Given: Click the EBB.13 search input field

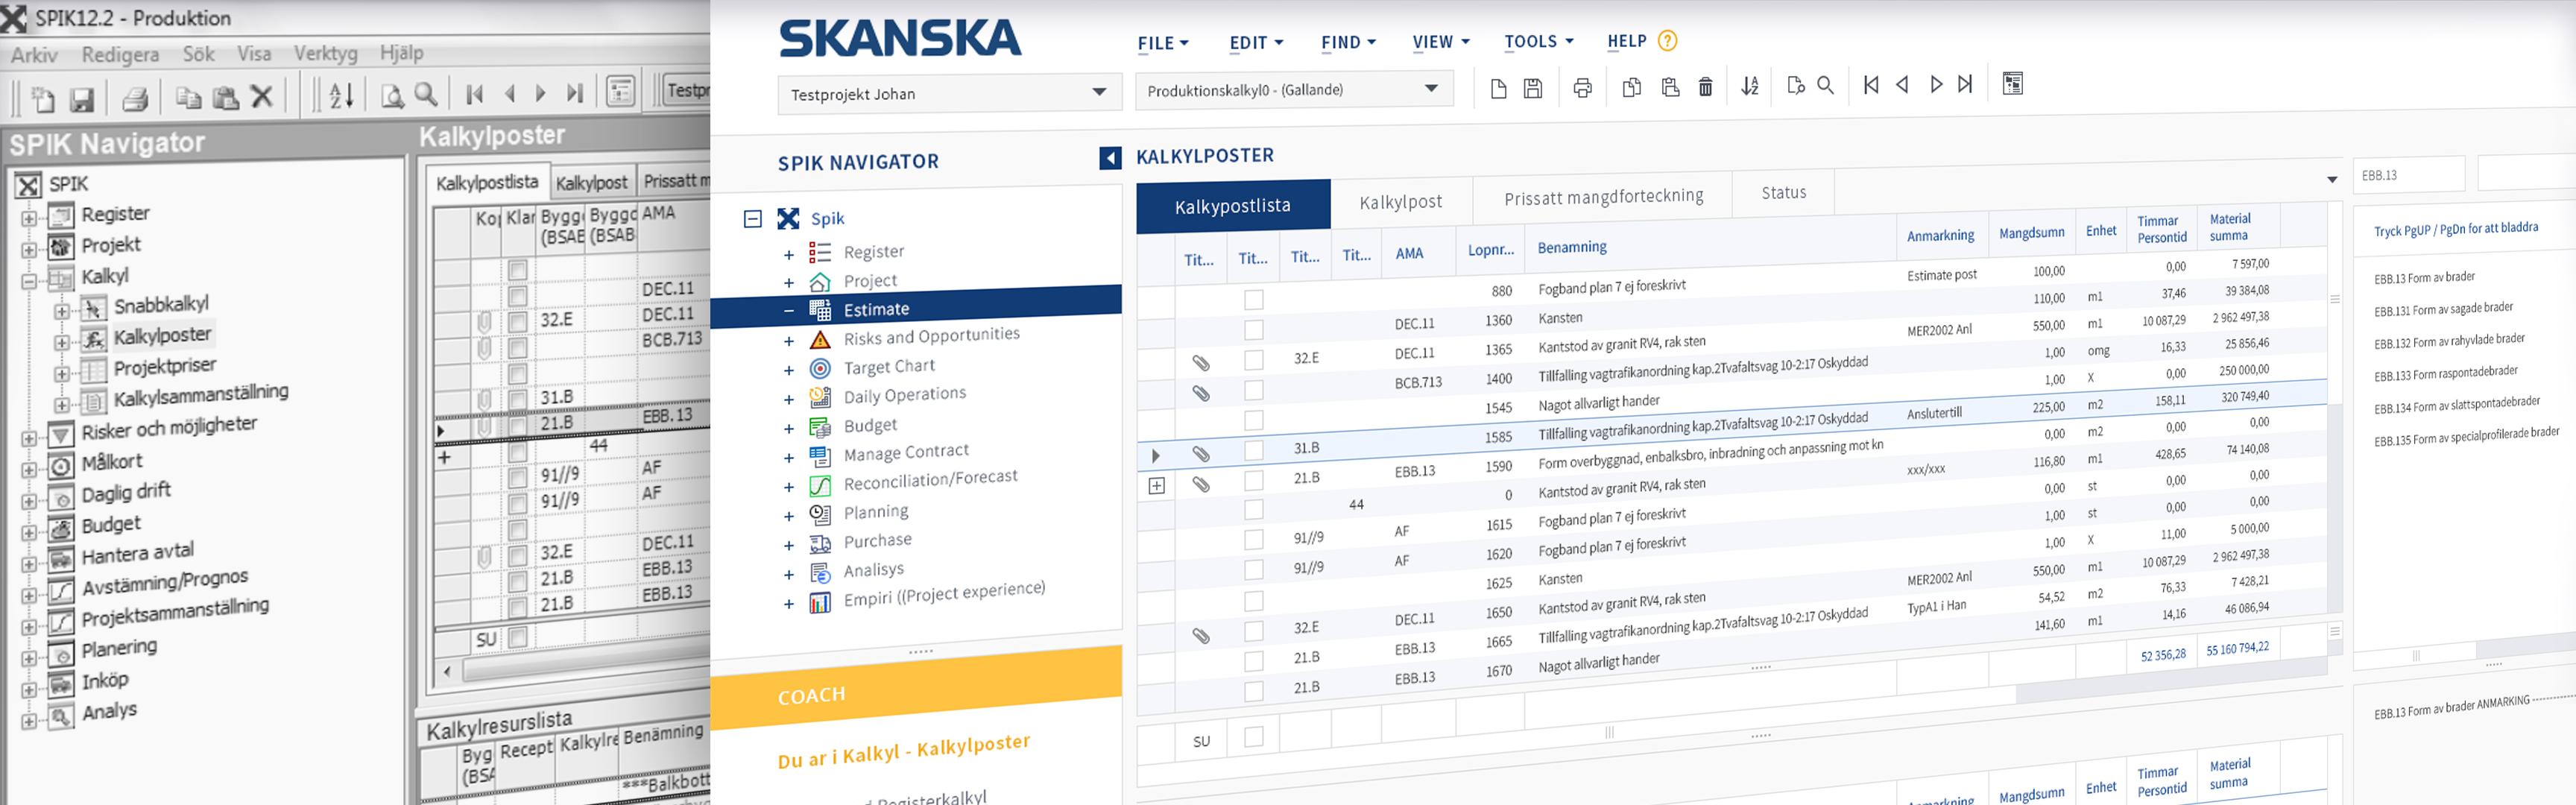Looking at the screenshot, I should 2408,175.
